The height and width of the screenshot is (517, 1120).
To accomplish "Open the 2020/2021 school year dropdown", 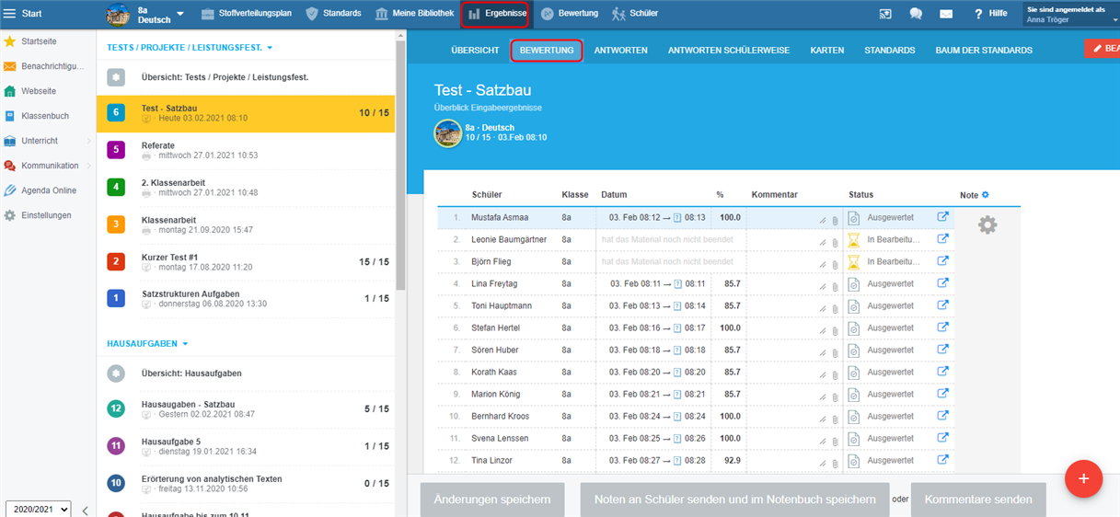I will tap(38, 509).
